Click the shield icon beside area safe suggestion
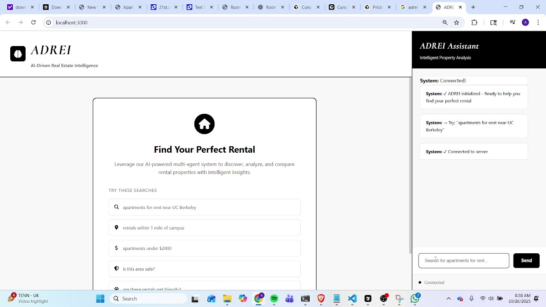This screenshot has height=307, width=546. click(x=116, y=269)
